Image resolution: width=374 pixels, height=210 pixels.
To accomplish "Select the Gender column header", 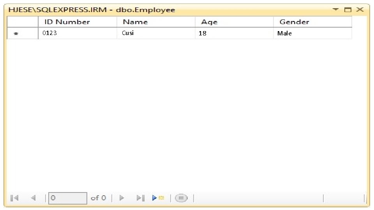I will click(x=313, y=22).
